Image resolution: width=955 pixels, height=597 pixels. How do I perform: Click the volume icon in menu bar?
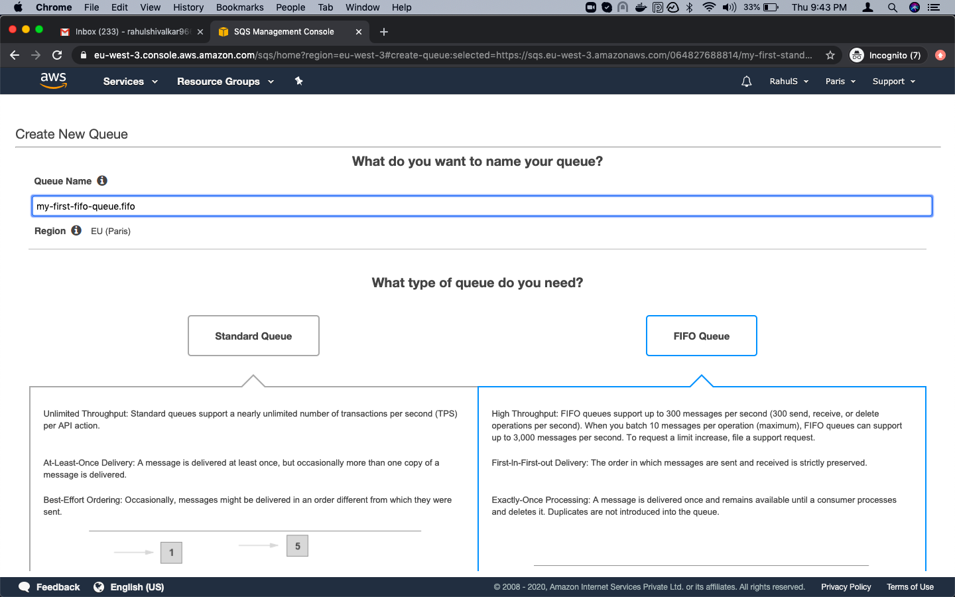729,7
